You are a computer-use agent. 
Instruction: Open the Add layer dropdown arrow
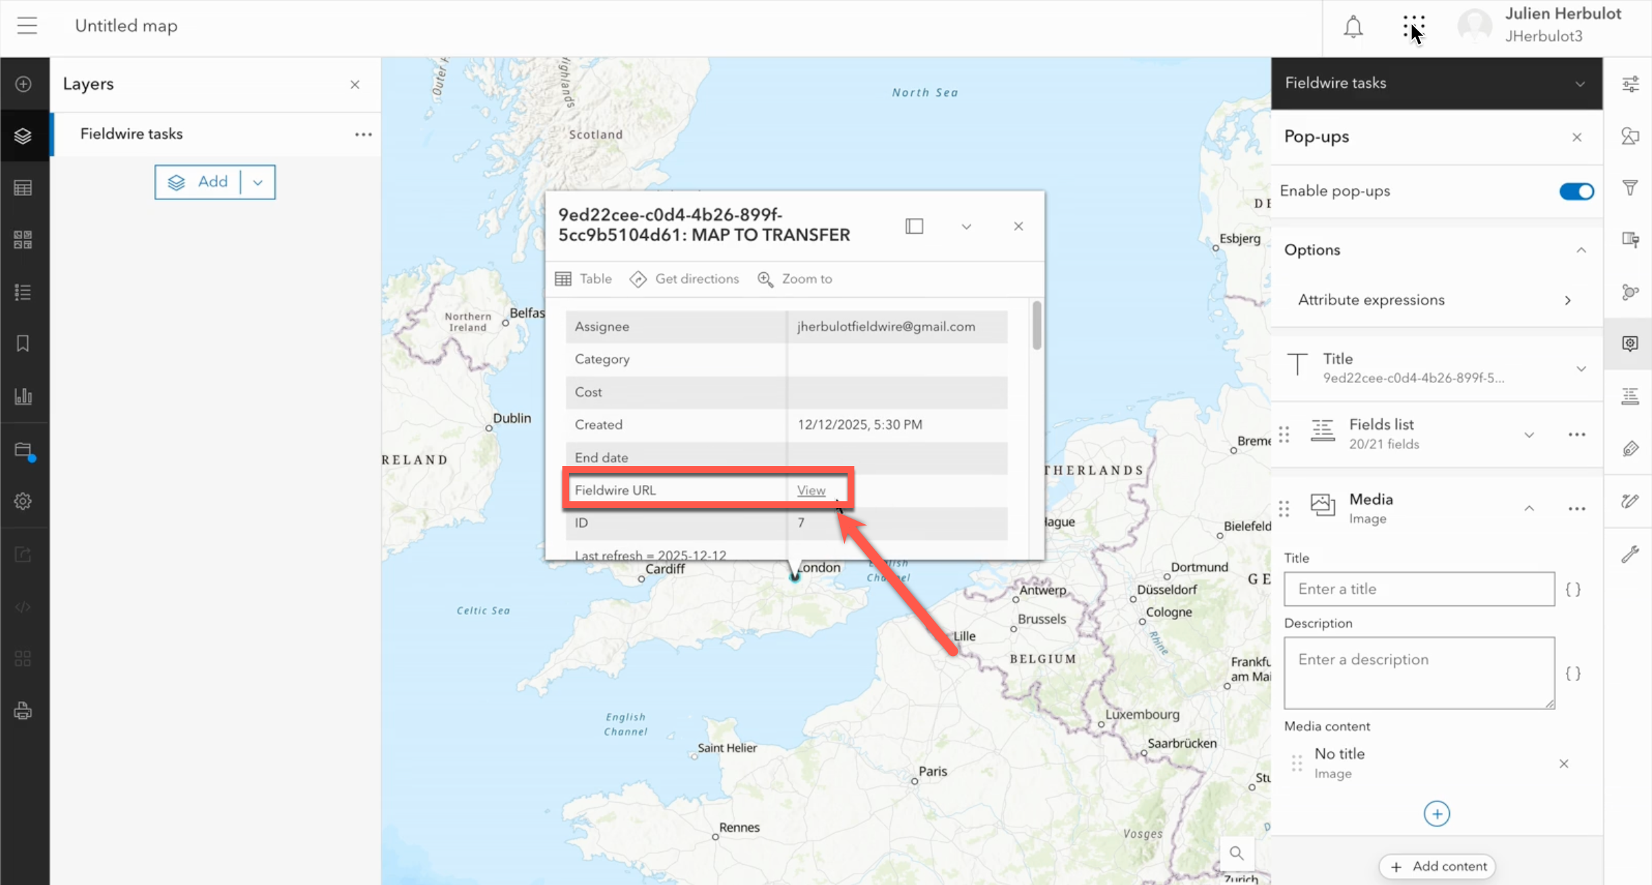(258, 182)
